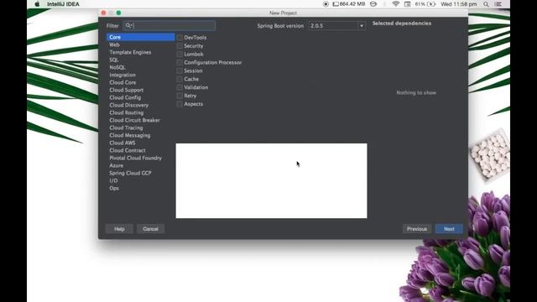Click the Selected dependencies heading
537x302 pixels.
pos(402,23)
